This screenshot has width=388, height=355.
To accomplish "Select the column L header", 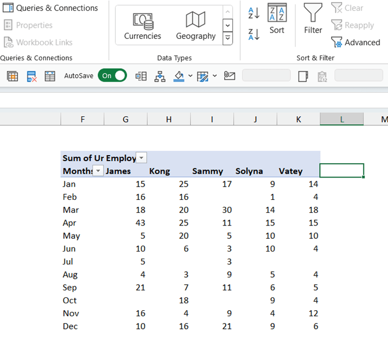I will 342,119.
